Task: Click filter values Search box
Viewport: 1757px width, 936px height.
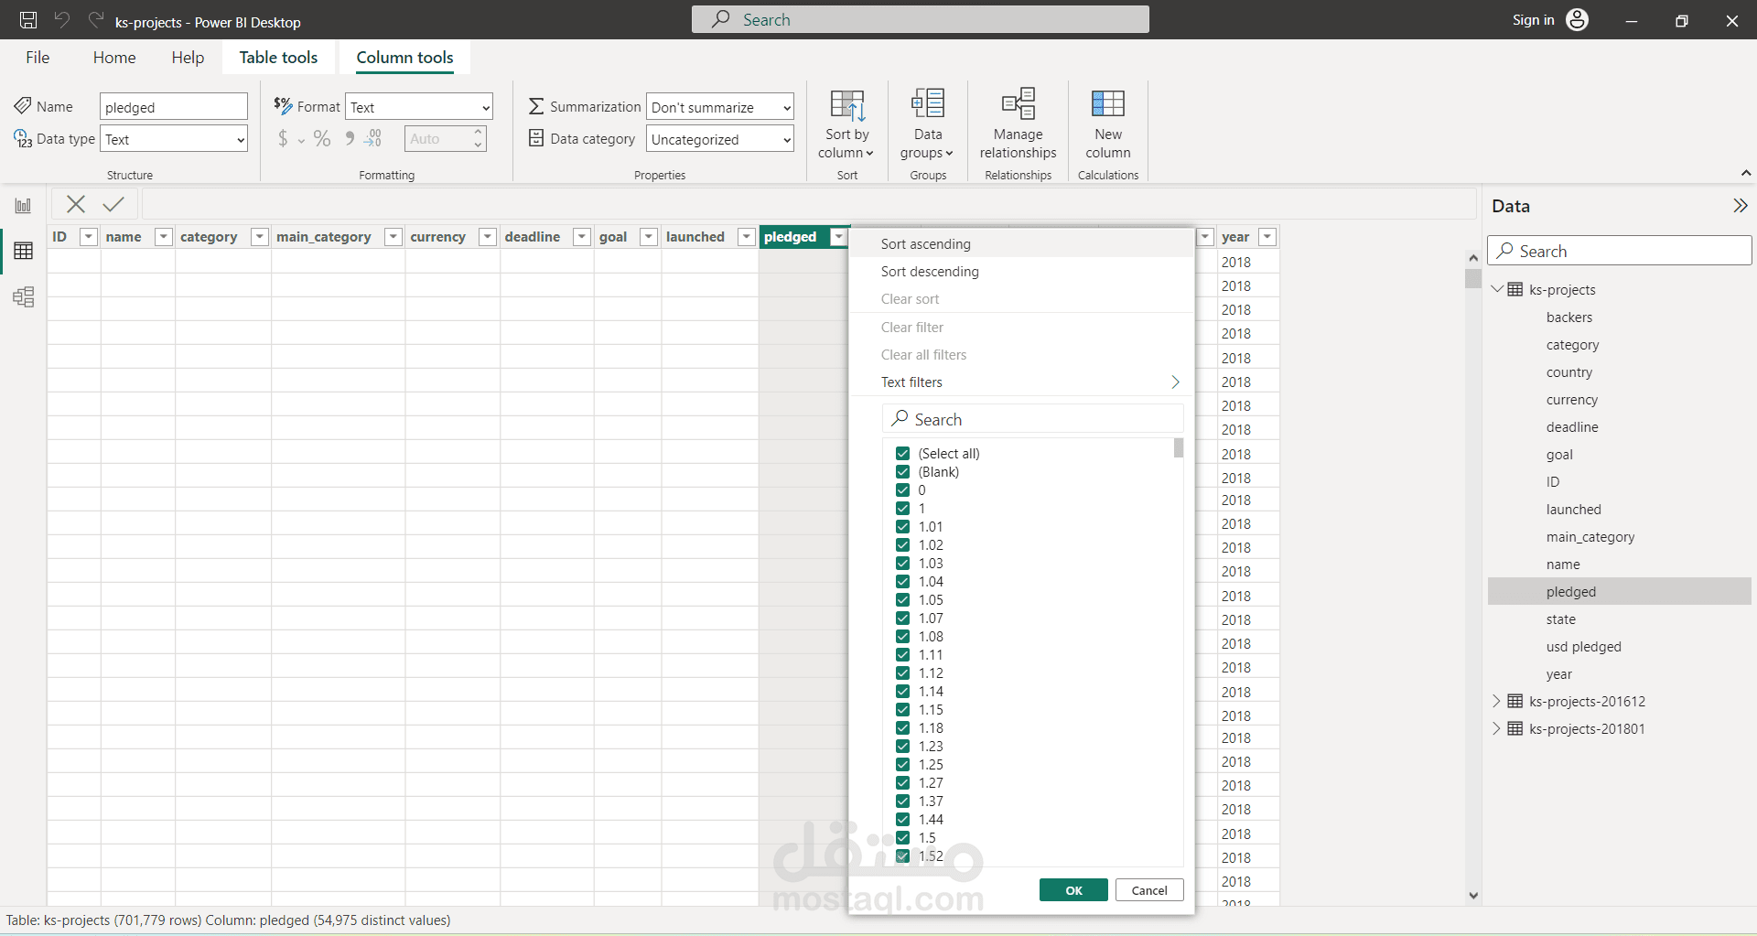Action: tap(1032, 419)
